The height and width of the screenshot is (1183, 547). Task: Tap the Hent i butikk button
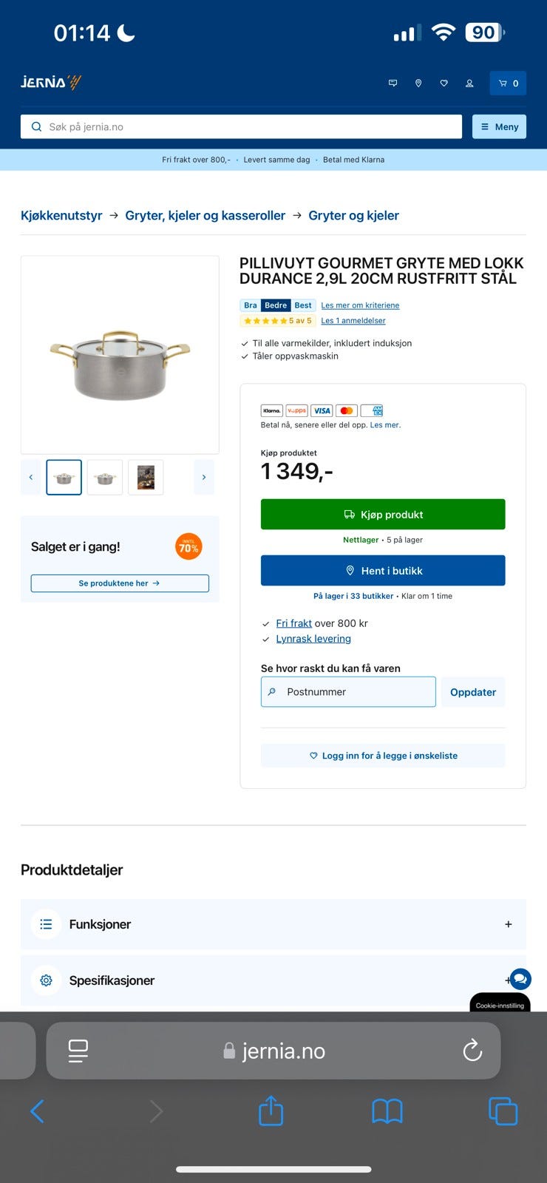(383, 571)
